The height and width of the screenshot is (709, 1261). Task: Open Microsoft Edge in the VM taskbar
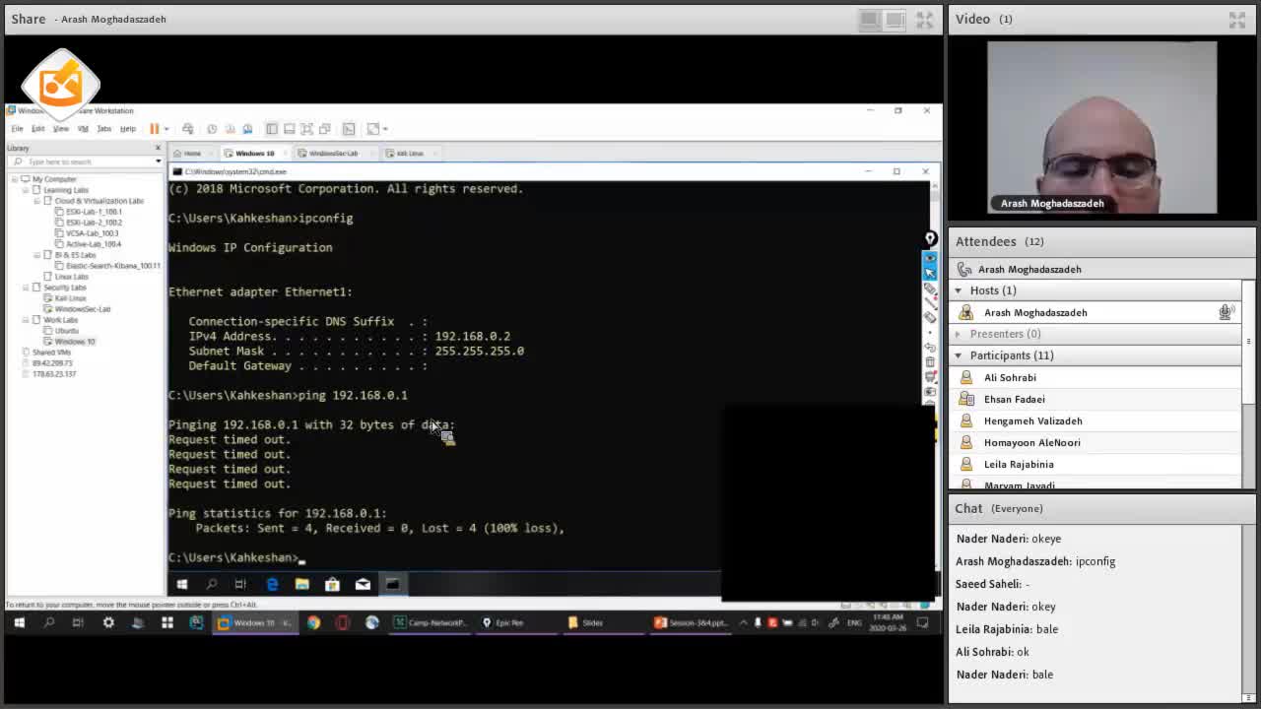click(272, 584)
